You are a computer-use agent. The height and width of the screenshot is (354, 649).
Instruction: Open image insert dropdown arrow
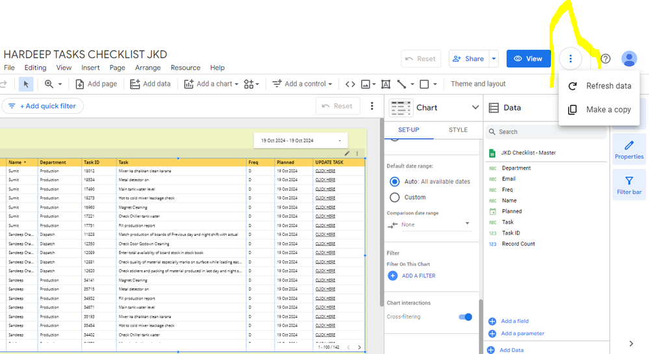374,84
